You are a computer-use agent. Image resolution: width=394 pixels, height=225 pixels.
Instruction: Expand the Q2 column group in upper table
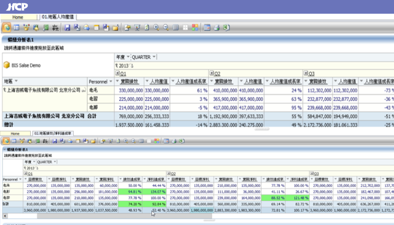(x=212, y=73)
